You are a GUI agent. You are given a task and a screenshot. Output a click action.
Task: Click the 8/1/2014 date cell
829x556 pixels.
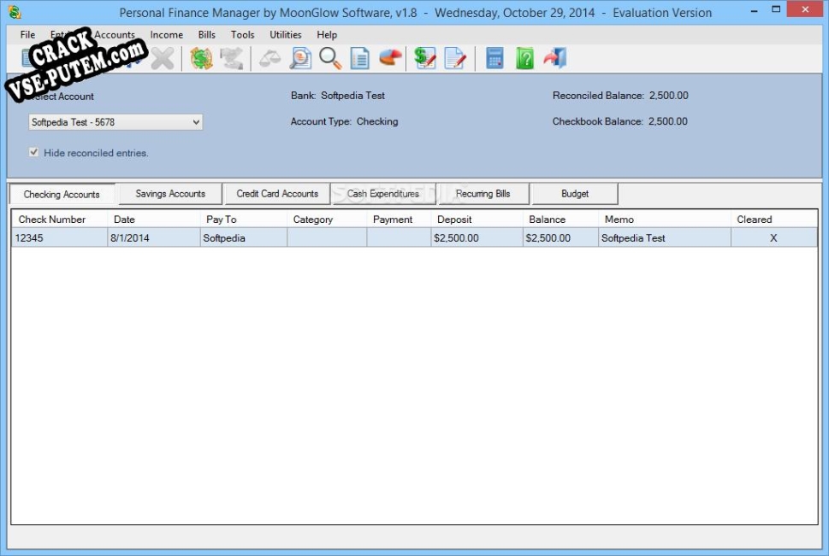[x=154, y=237]
